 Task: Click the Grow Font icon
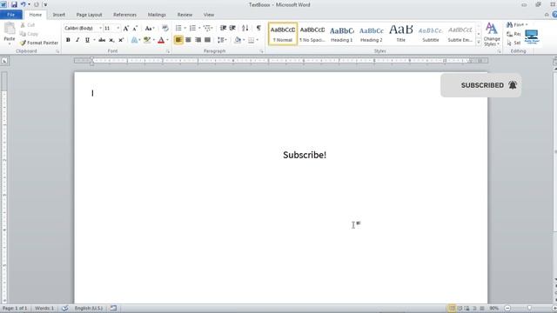point(125,28)
